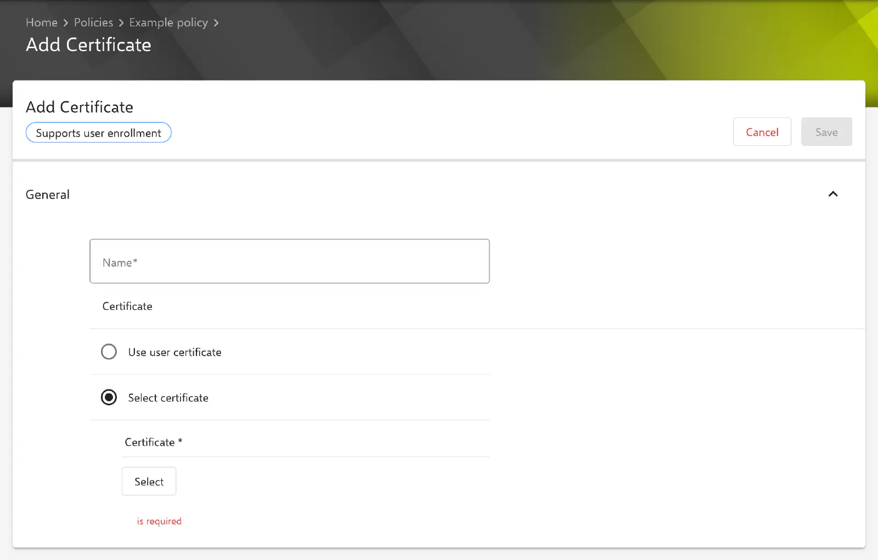This screenshot has height=560, width=878.
Task: Select the Use user certificate option
Action: (109, 352)
